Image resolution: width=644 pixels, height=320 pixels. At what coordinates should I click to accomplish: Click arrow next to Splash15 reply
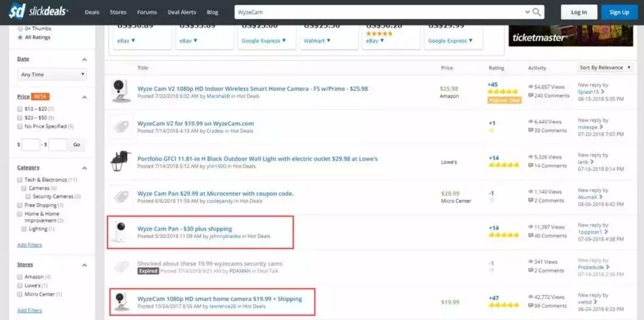coord(602,91)
